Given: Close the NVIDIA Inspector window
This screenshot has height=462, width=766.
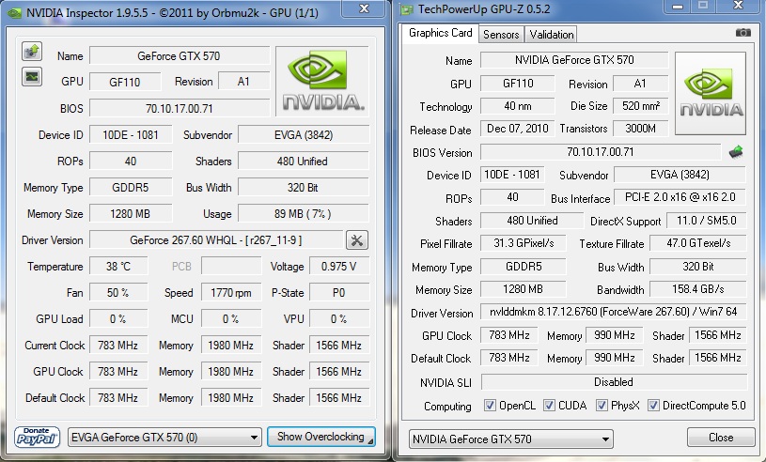Looking at the screenshot, I should pyautogui.click(x=364, y=8).
